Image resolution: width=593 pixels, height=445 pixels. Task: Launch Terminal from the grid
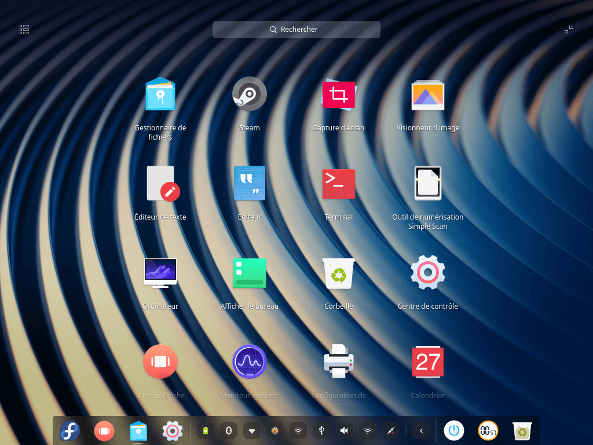pos(338,184)
